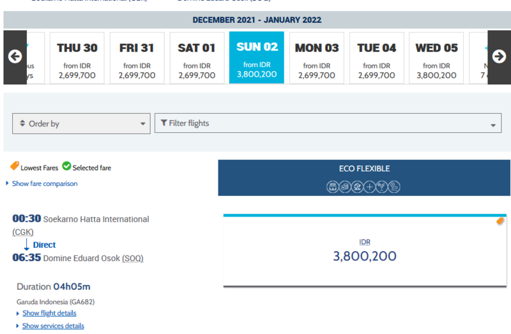Screen dimensions: 511x334
Task: Expand Show fare comparison
Action: pyautogui.click(x=44, y=184)
